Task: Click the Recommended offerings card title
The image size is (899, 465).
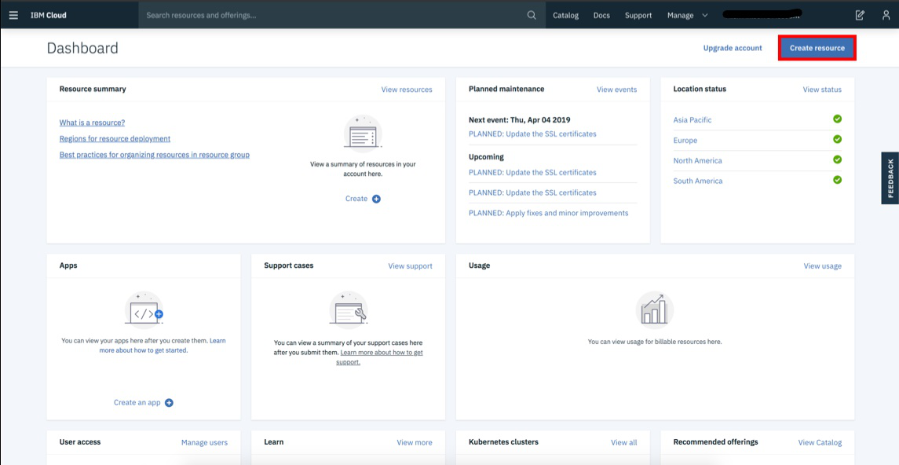Action: pos(715,442)
